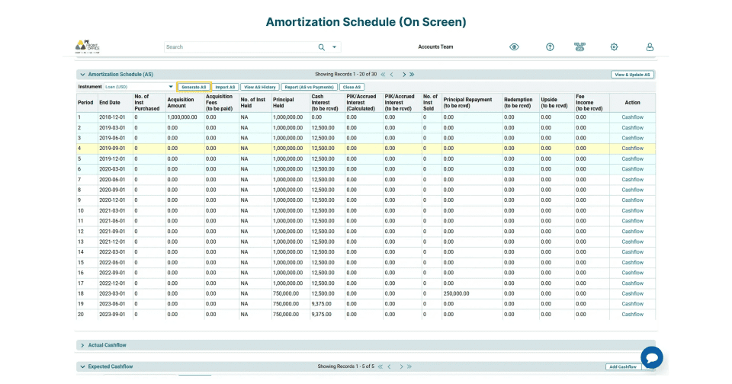Open Cashflow link for period 20
This screenshot has width=732, height=384.
coord(632,315)
